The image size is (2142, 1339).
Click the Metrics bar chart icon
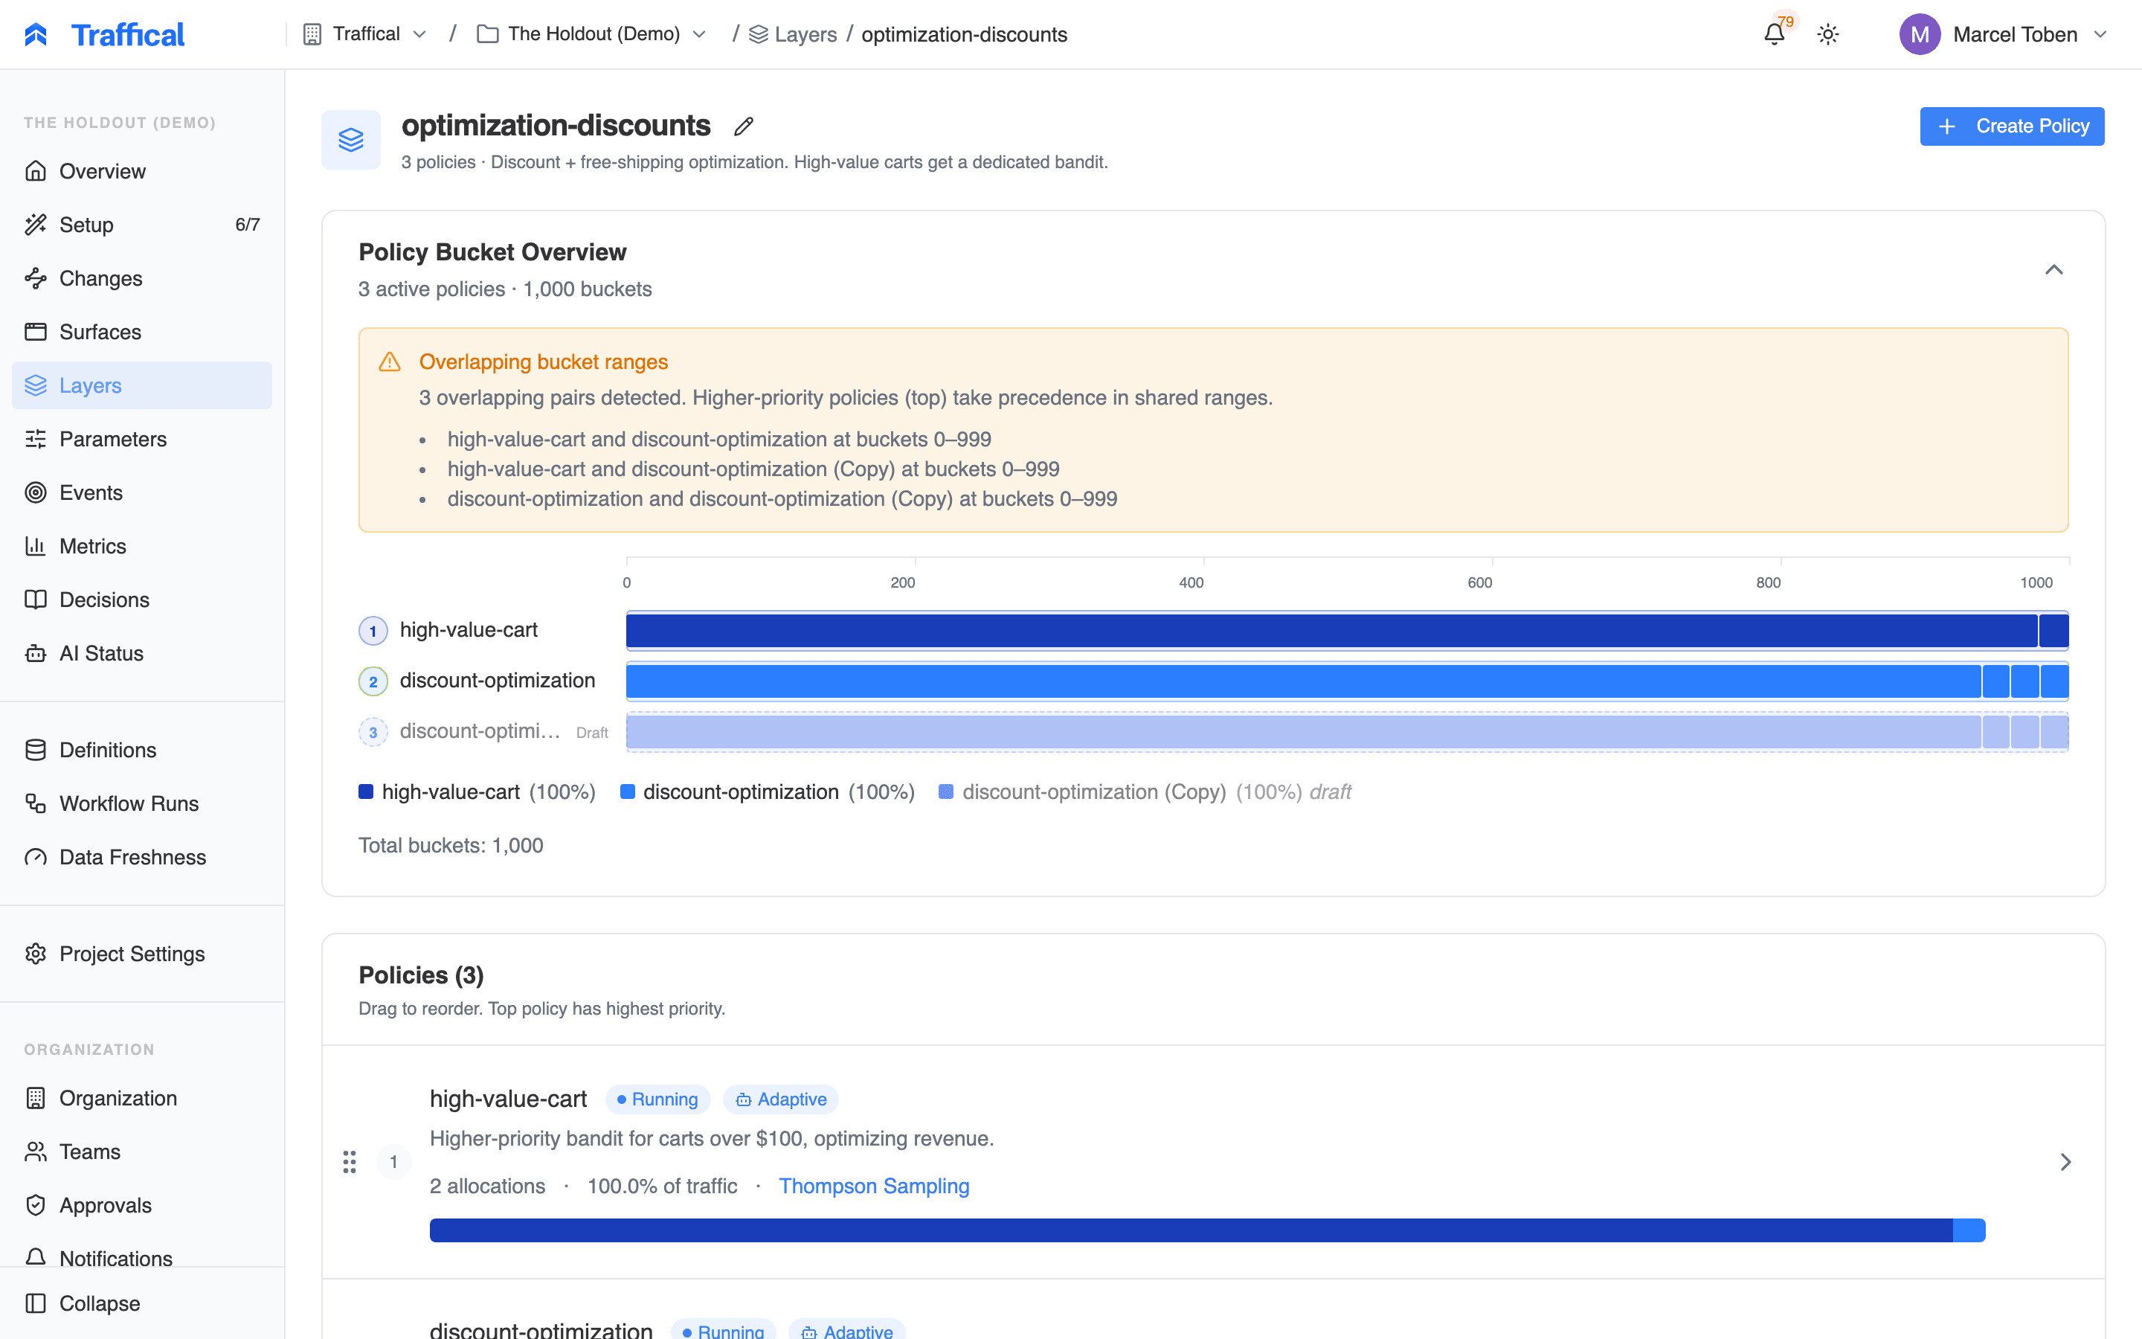[36, 545]
